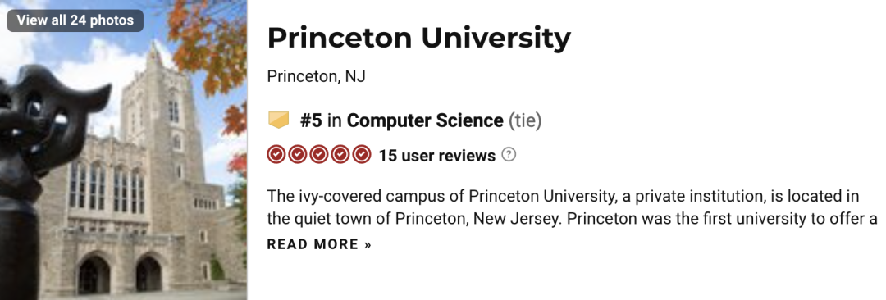The height and width of the screenshot is (300, 886).
Task: Select the first red rating circle
Action: click(276, 155)
